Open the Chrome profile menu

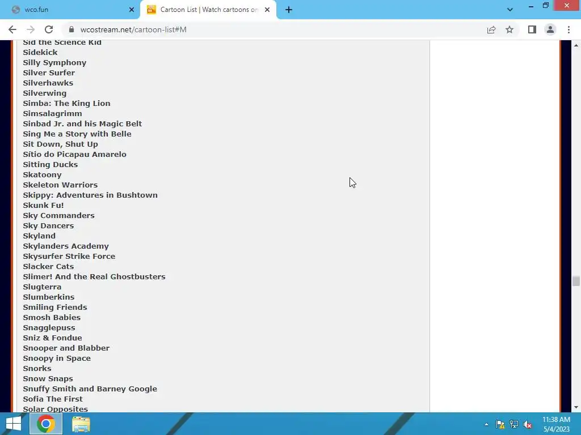tap(550, 29)
